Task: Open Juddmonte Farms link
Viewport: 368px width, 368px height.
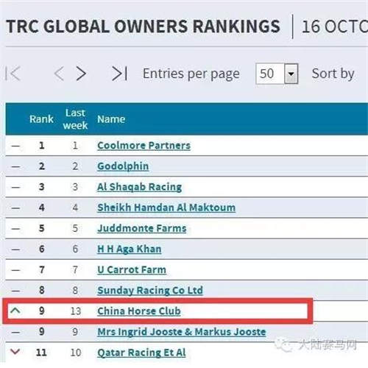Action: [x=142, y=228]
